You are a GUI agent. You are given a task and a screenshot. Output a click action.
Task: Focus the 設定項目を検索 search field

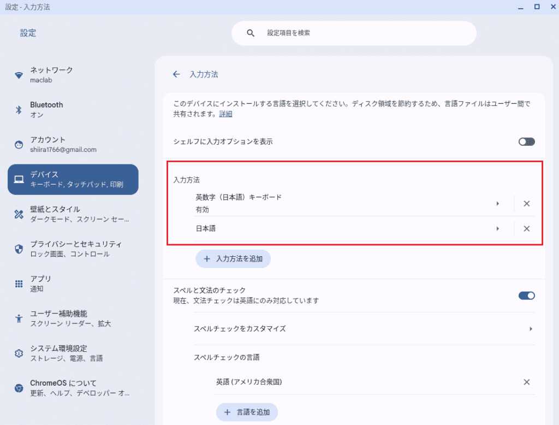point(354,33)
